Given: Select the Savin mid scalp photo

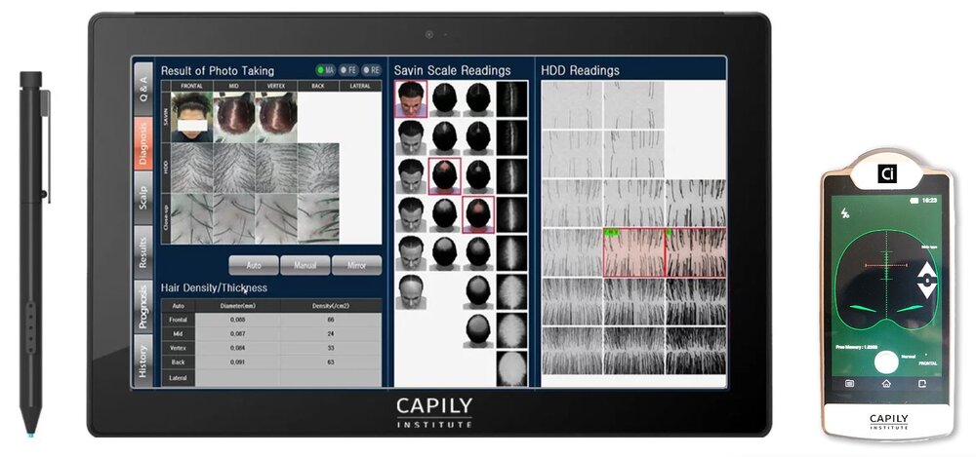Looking at the screenshot, I should tap(234, 118).
